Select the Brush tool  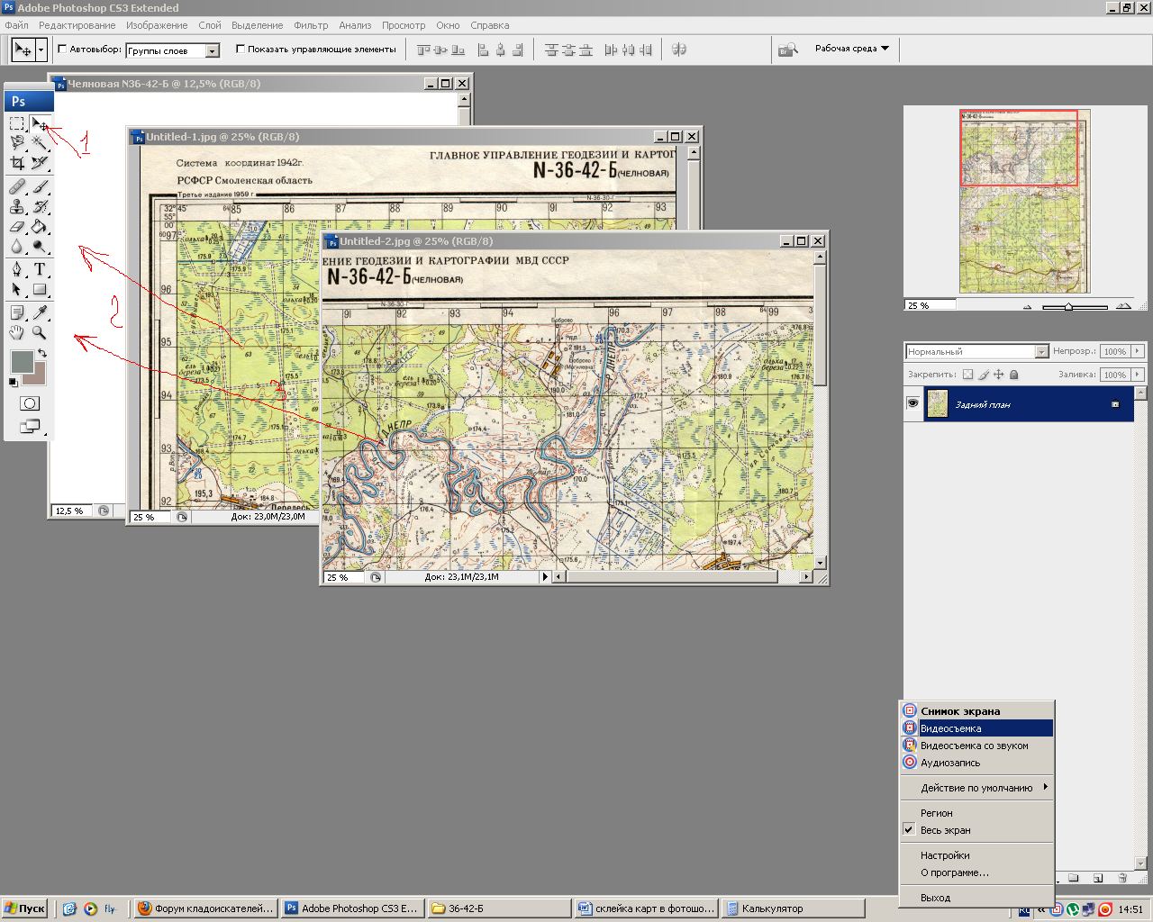point(40,187)
